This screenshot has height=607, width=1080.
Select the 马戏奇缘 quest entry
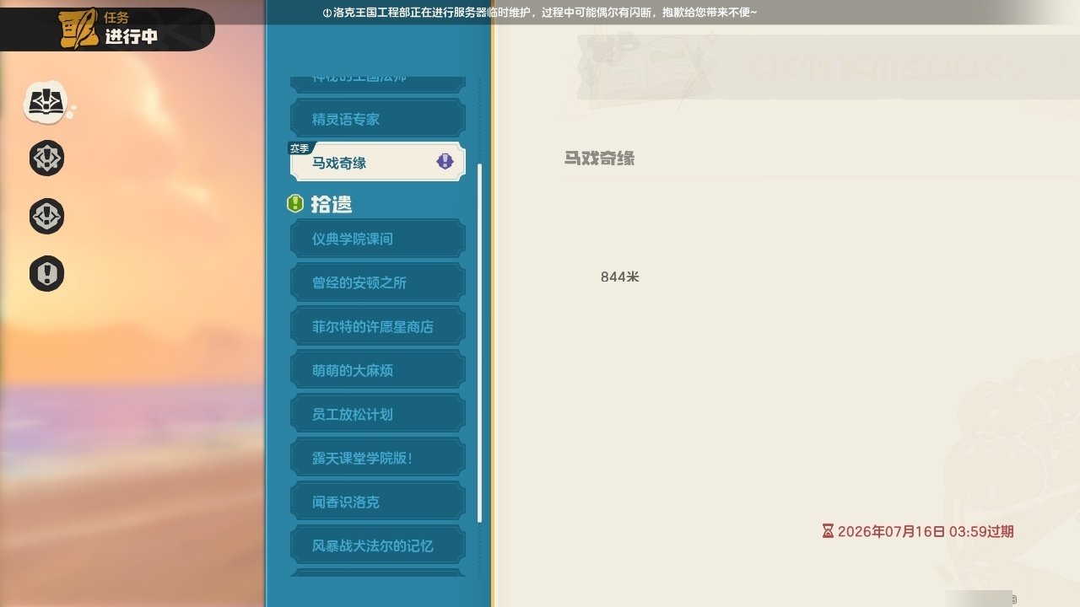(x=377, y=162)
